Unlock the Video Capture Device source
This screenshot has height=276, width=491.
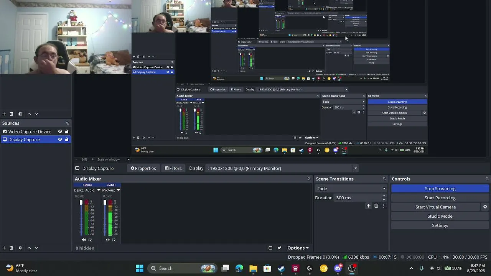pyautogui.click(x=67, y=131)
